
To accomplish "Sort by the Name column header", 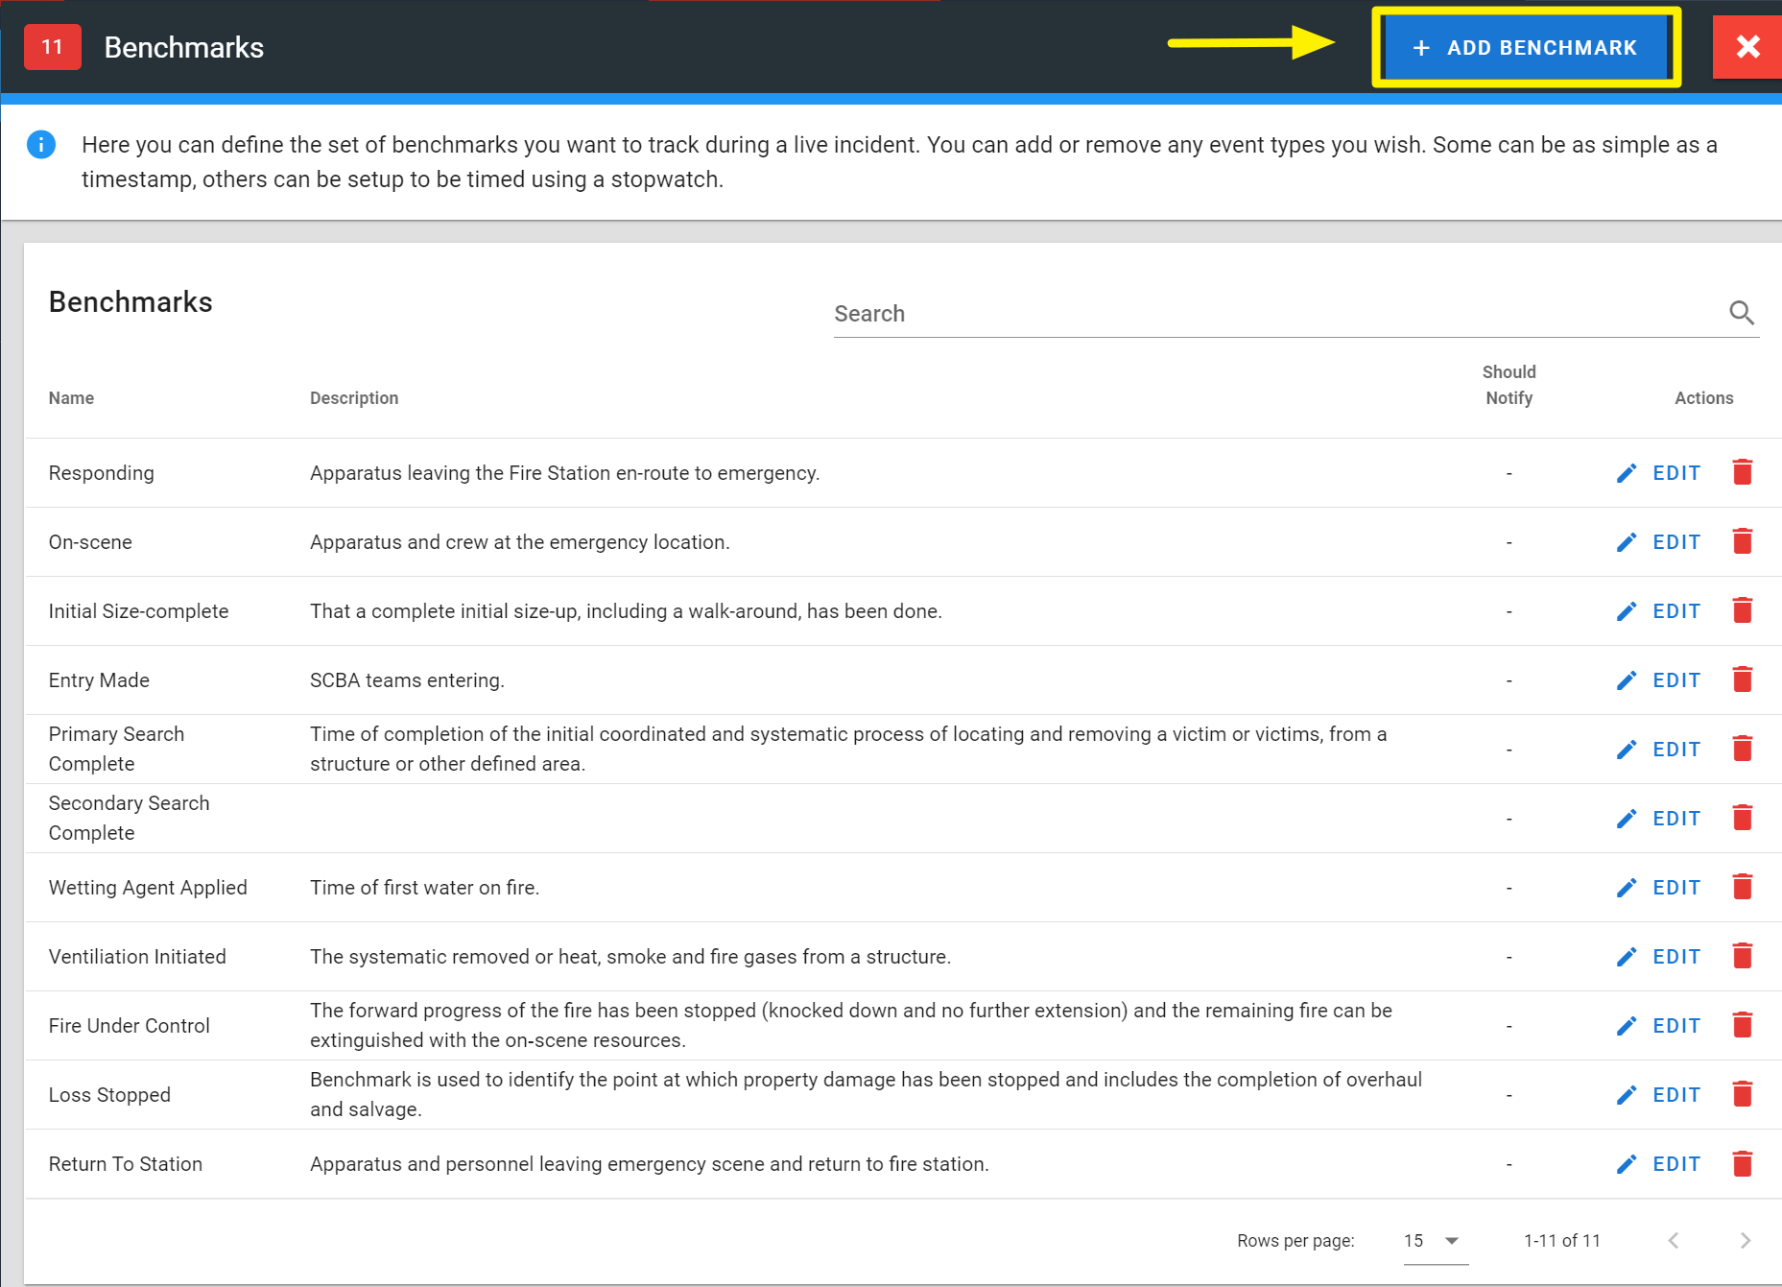I will pos(72,398).
